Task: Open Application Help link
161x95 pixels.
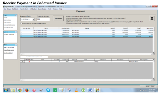Action: point(9,47)
